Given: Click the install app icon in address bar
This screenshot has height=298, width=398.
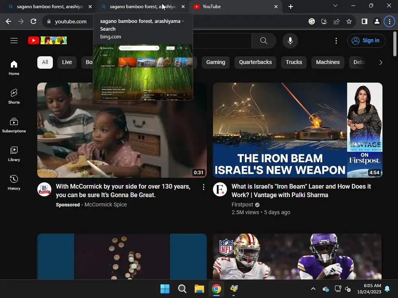Looking at the screenshot, I should click(324, 22).
